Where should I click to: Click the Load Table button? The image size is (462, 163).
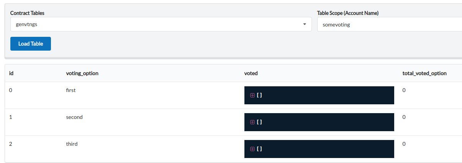(x=31, y=44)
